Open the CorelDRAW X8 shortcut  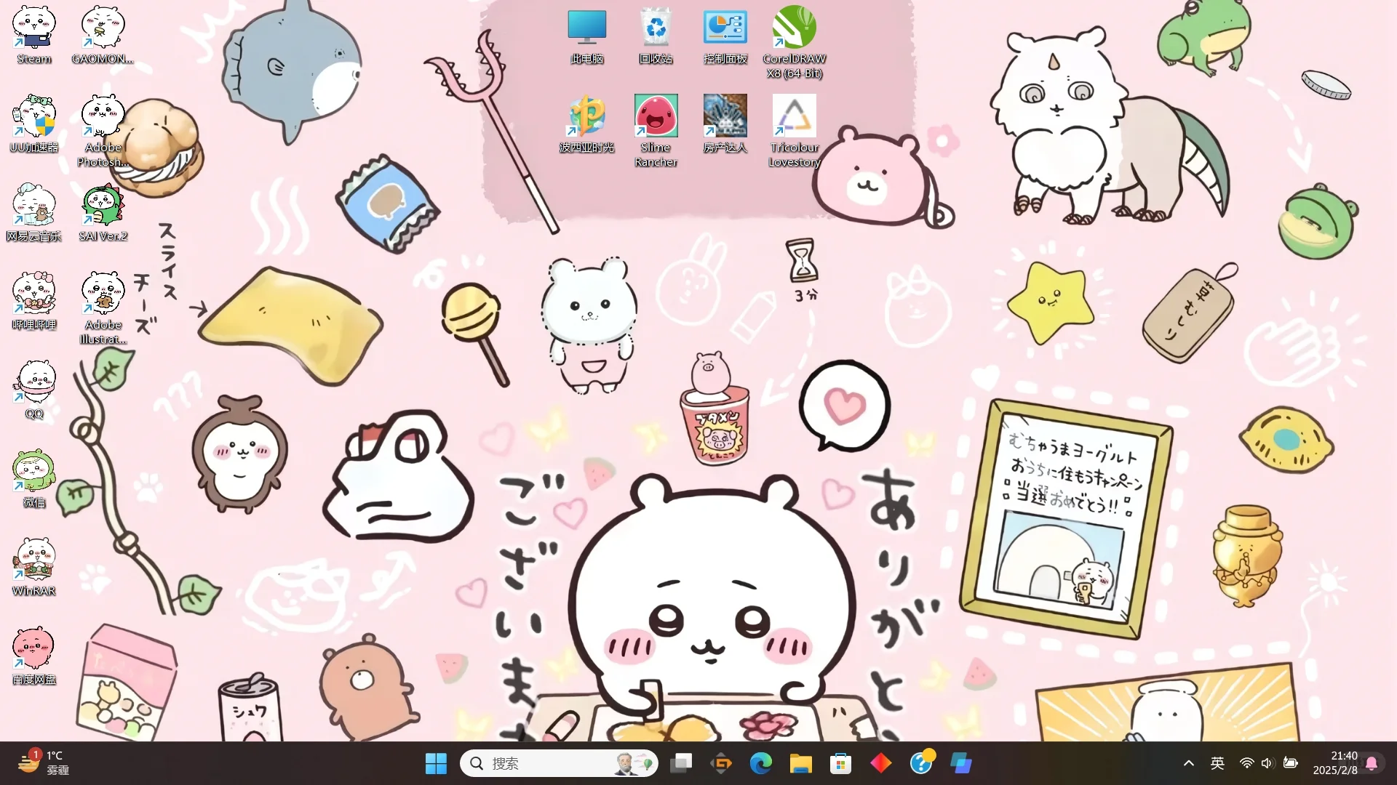point(794,29)
